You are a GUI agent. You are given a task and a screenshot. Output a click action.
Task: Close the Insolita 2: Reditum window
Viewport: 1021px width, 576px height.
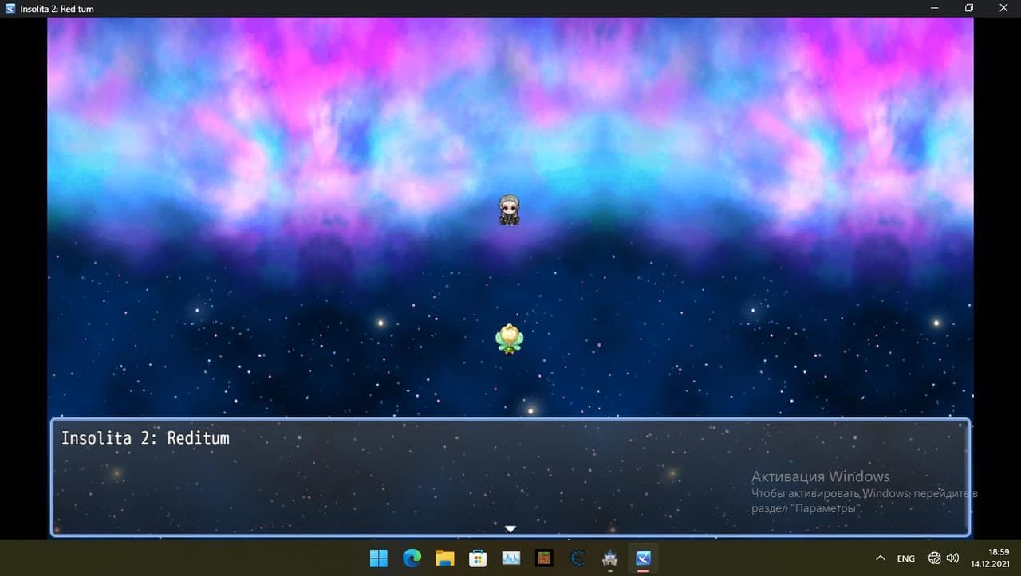click(1003, 8)
